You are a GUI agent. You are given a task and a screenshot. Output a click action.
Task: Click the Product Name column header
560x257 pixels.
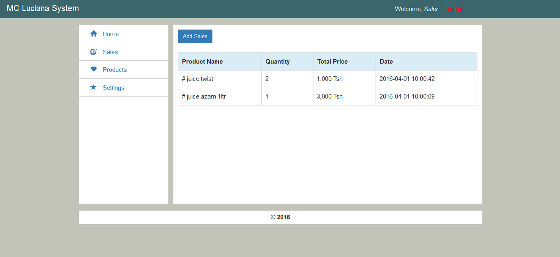click(x=203, y=61)
